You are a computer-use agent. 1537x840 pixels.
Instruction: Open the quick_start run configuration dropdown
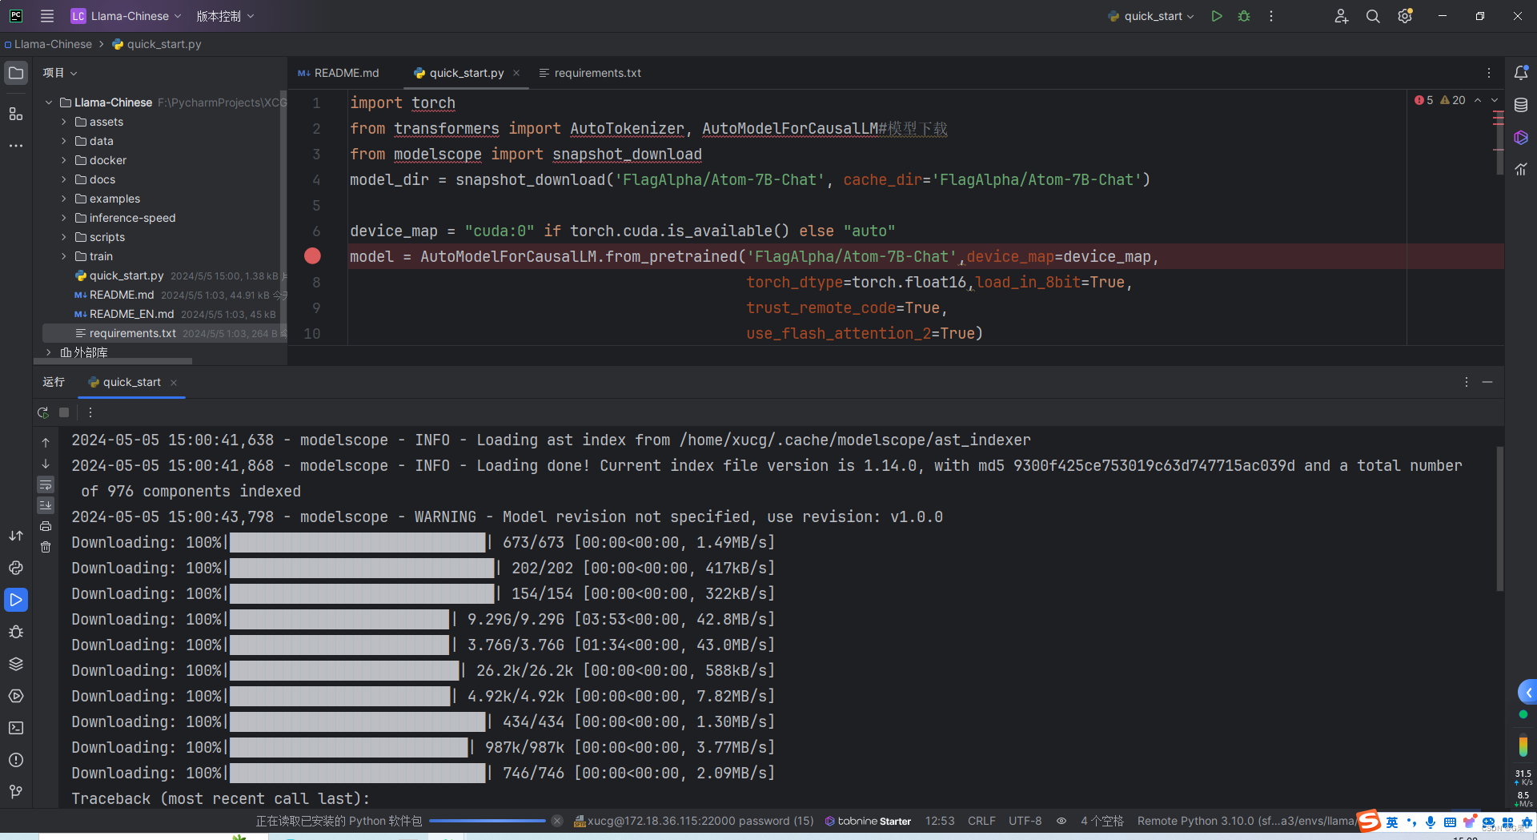1151,16
